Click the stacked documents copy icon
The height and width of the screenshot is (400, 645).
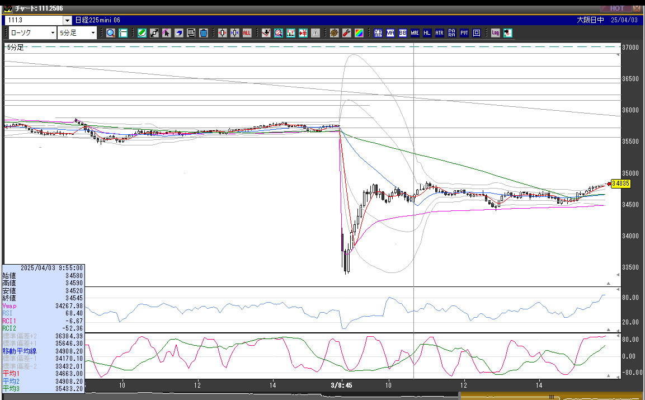pyautogui.click(x=191, y=33)
